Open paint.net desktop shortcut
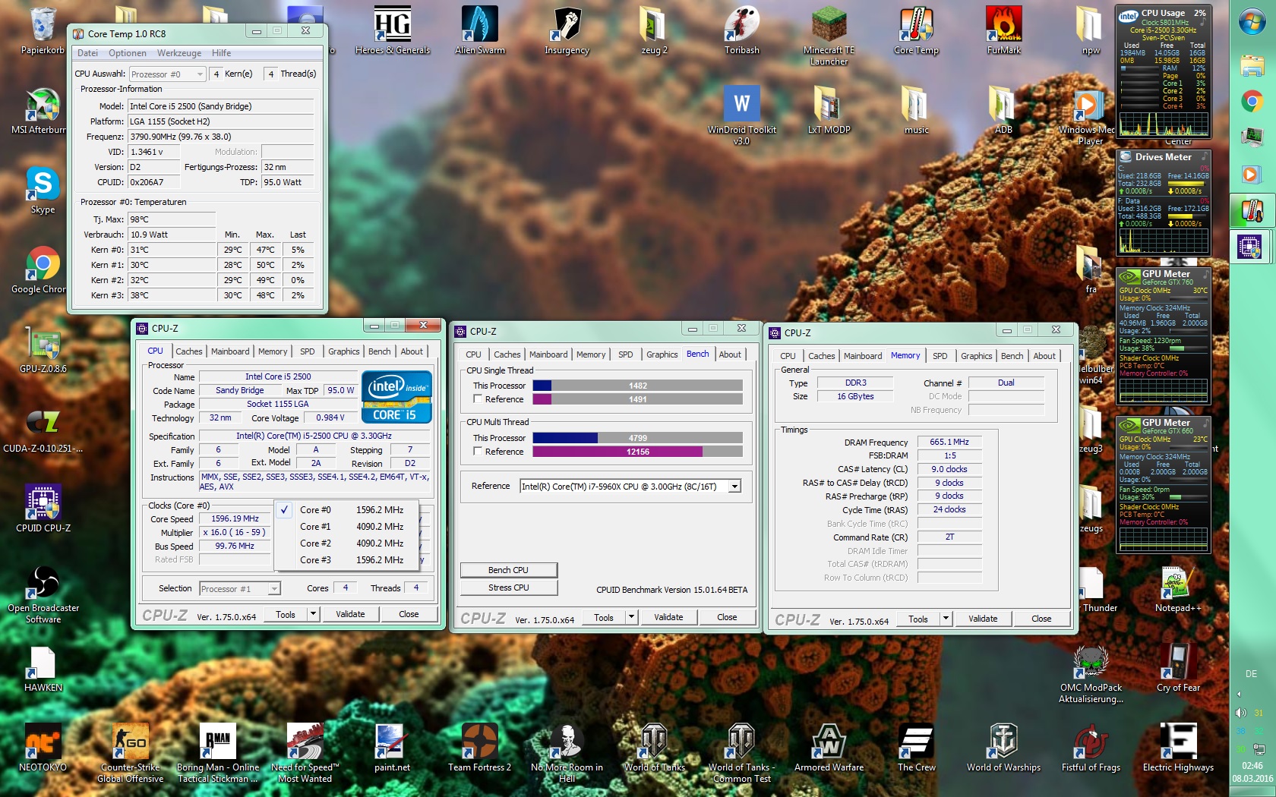 [x=392, y=748]
